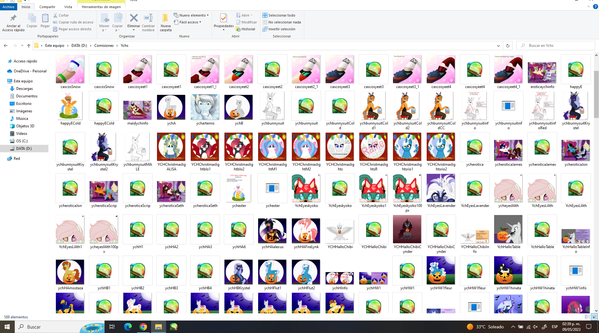Click the Anclar al Acceso rápido pin icon
Viewport: 599px width, 333px height.
(x=13, y=18)
